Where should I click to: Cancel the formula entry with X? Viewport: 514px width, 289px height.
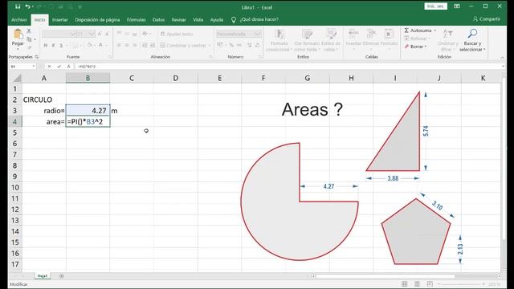click(49, 67)
